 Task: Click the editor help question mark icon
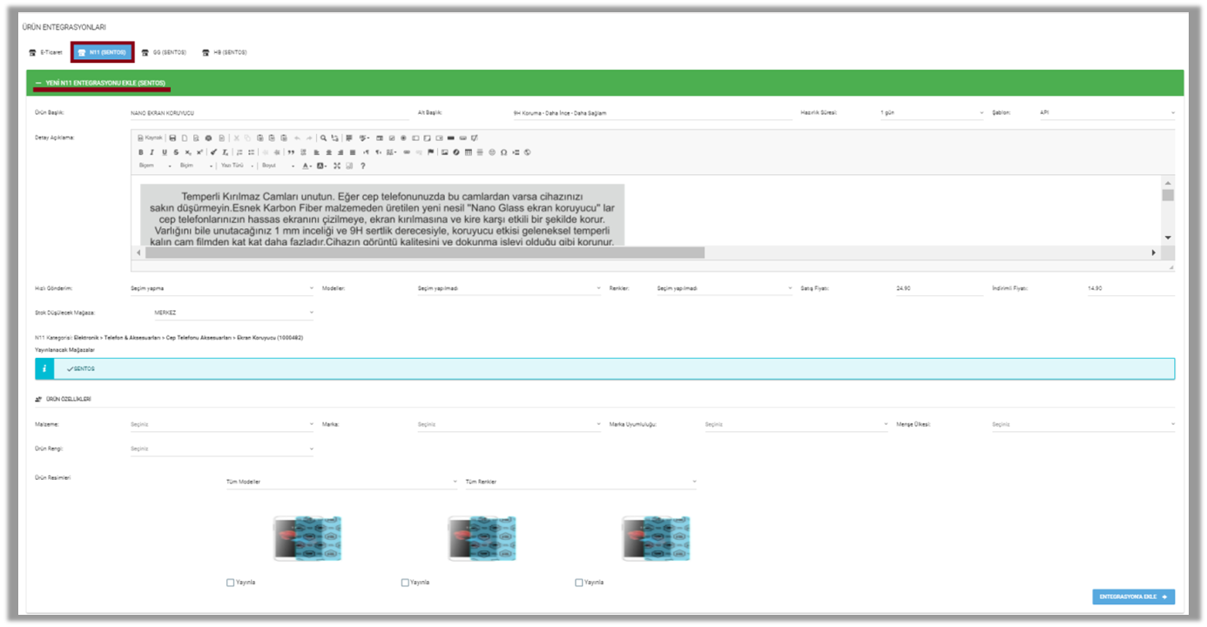[x=362, y=165]
